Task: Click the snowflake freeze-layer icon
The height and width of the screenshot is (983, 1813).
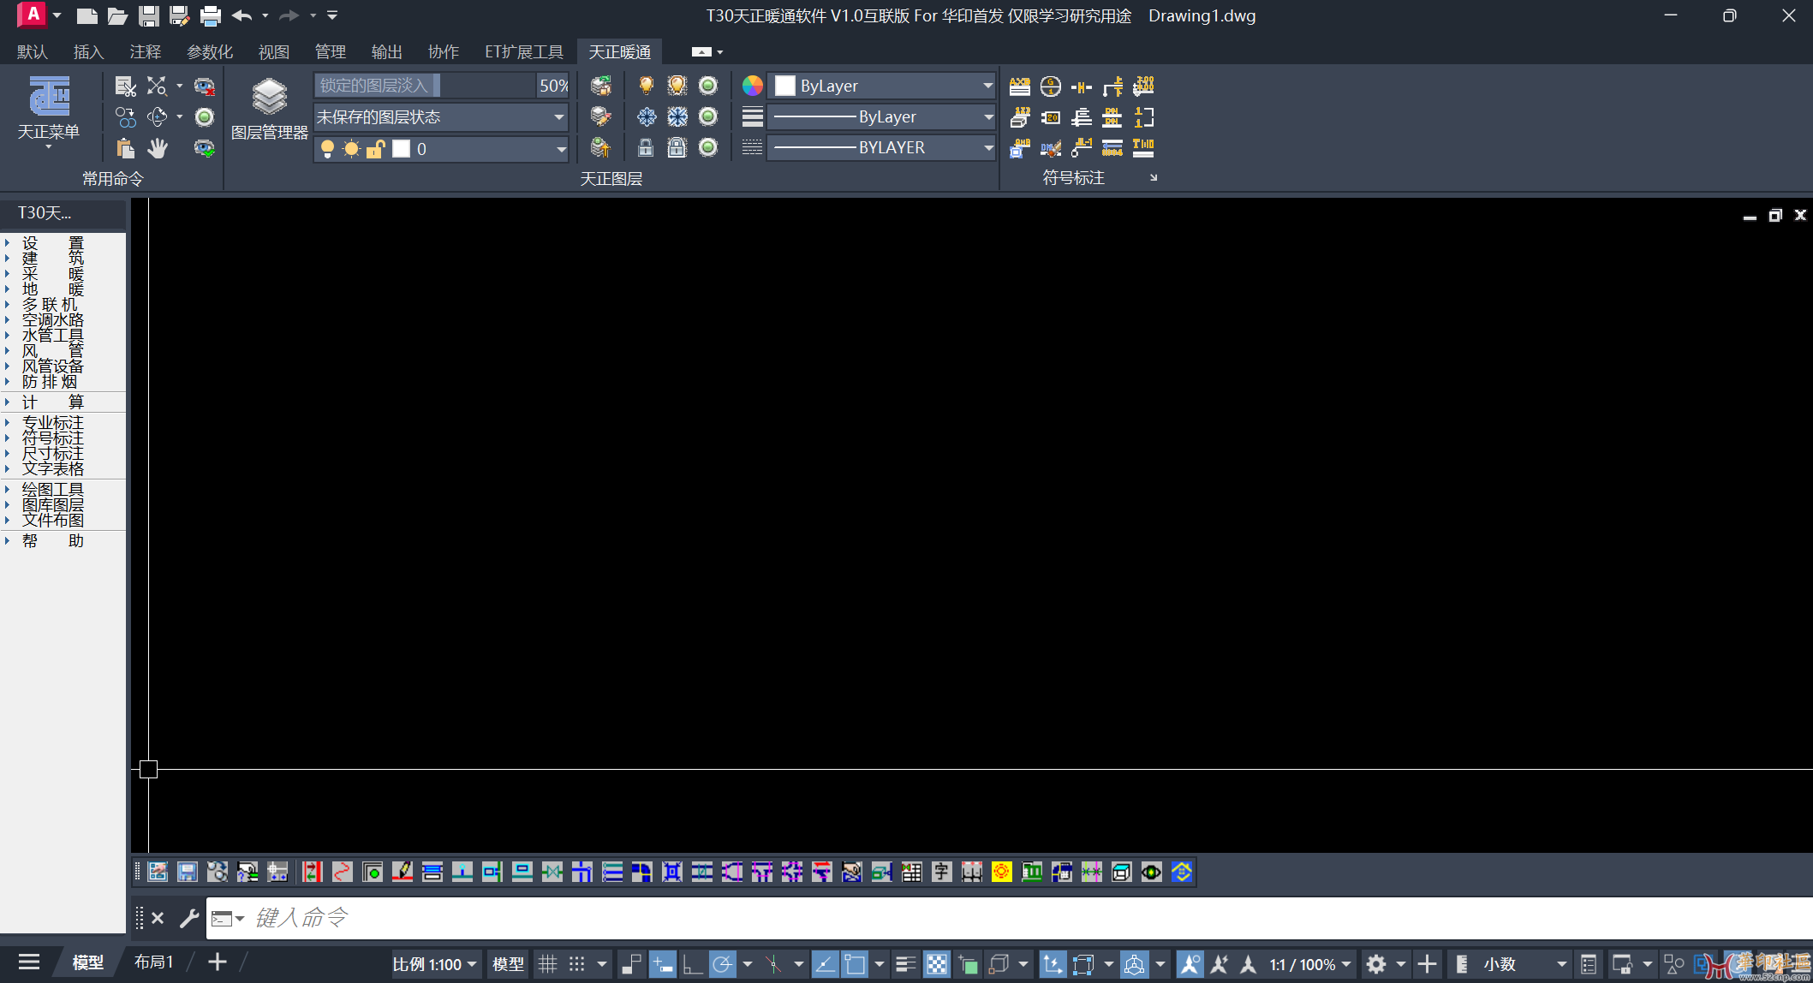Action: pos(647,116)
